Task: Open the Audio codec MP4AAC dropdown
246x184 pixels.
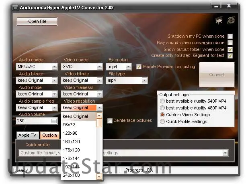Action: tap(54, 67)
